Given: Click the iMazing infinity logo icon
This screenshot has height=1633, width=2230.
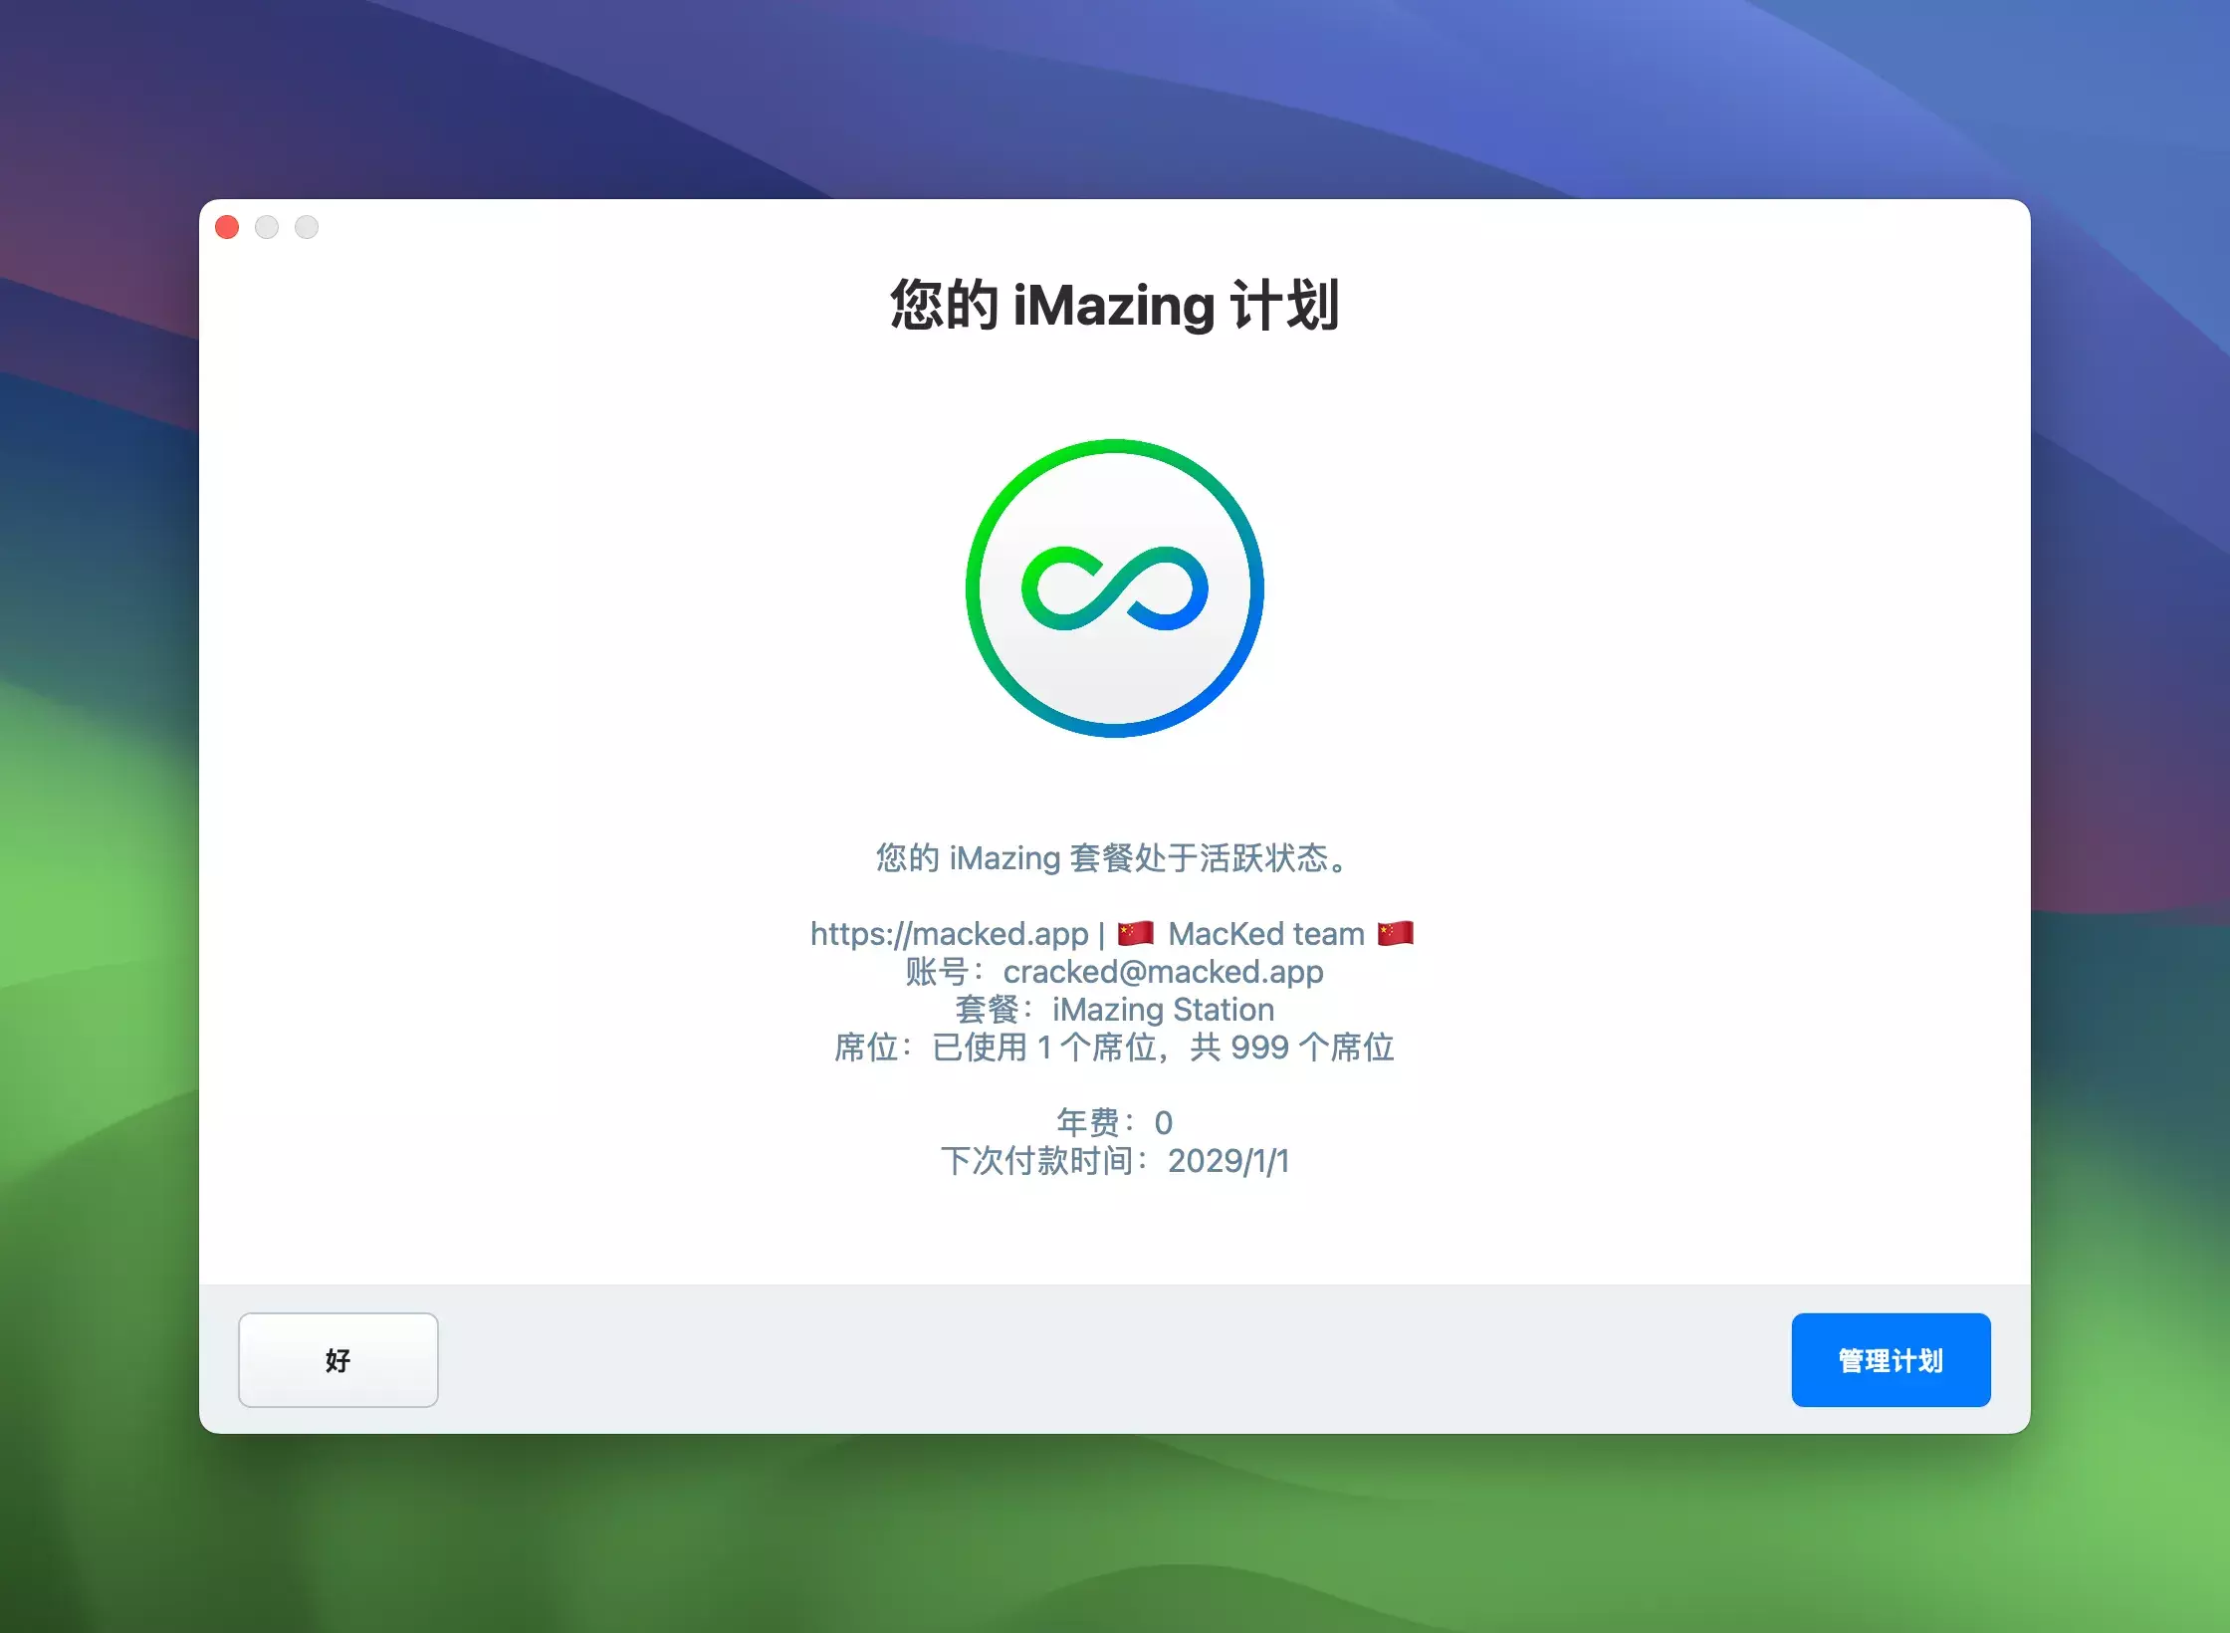Looking at the screenshot, I should pos(1114,588).
